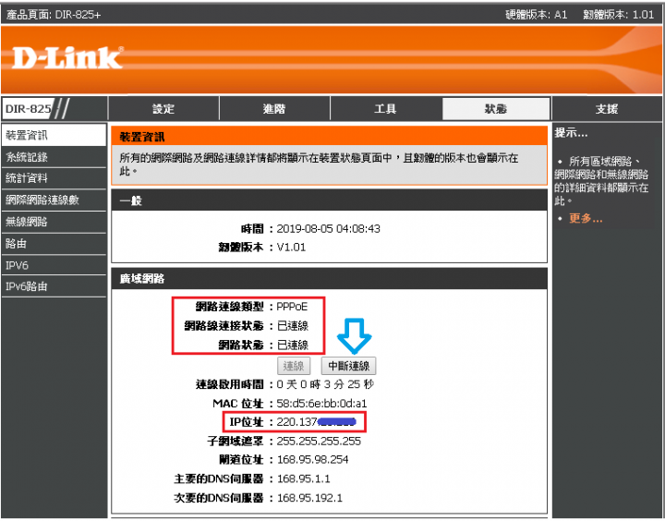Screen dimensions: 665x521
Task: Click the DIR-825 model label
Action: coord(28,109)
